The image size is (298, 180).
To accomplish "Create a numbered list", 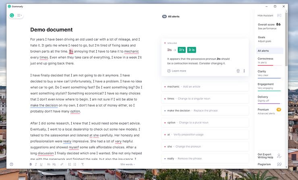I will click(x=70, y=164).
